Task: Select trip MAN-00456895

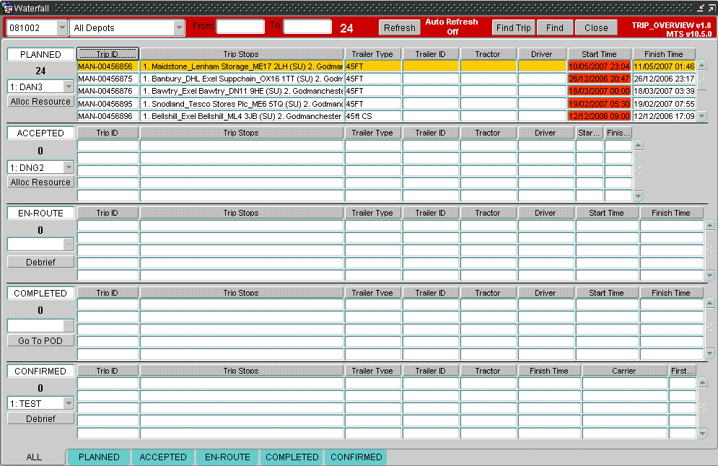Action: [108, 104]
